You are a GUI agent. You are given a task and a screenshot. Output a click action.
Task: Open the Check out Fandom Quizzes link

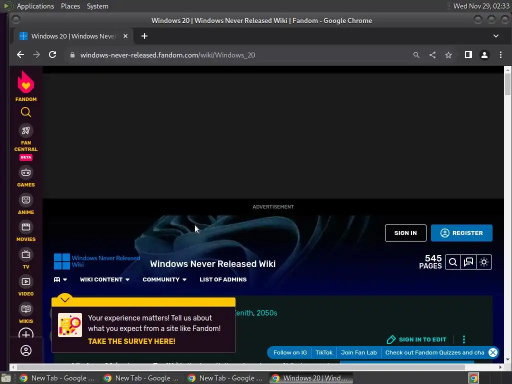tap(434, 352)
